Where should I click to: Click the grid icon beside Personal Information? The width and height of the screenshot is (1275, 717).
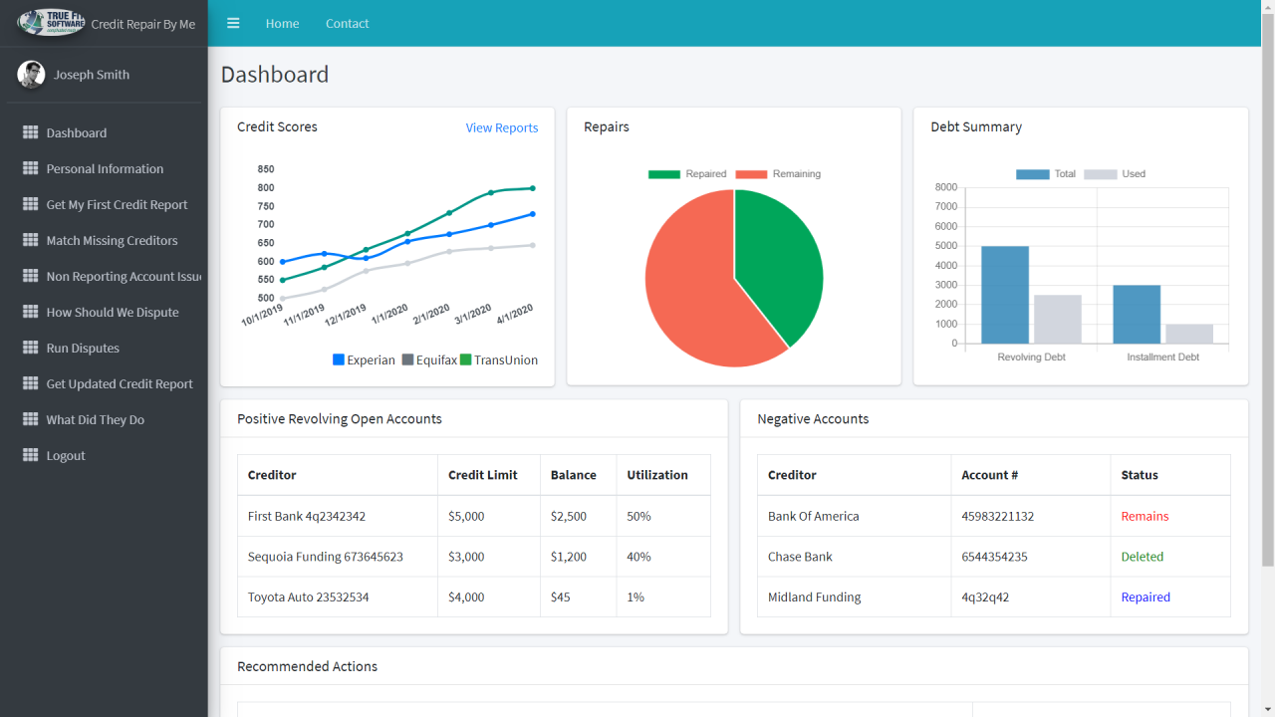(31, 168)
